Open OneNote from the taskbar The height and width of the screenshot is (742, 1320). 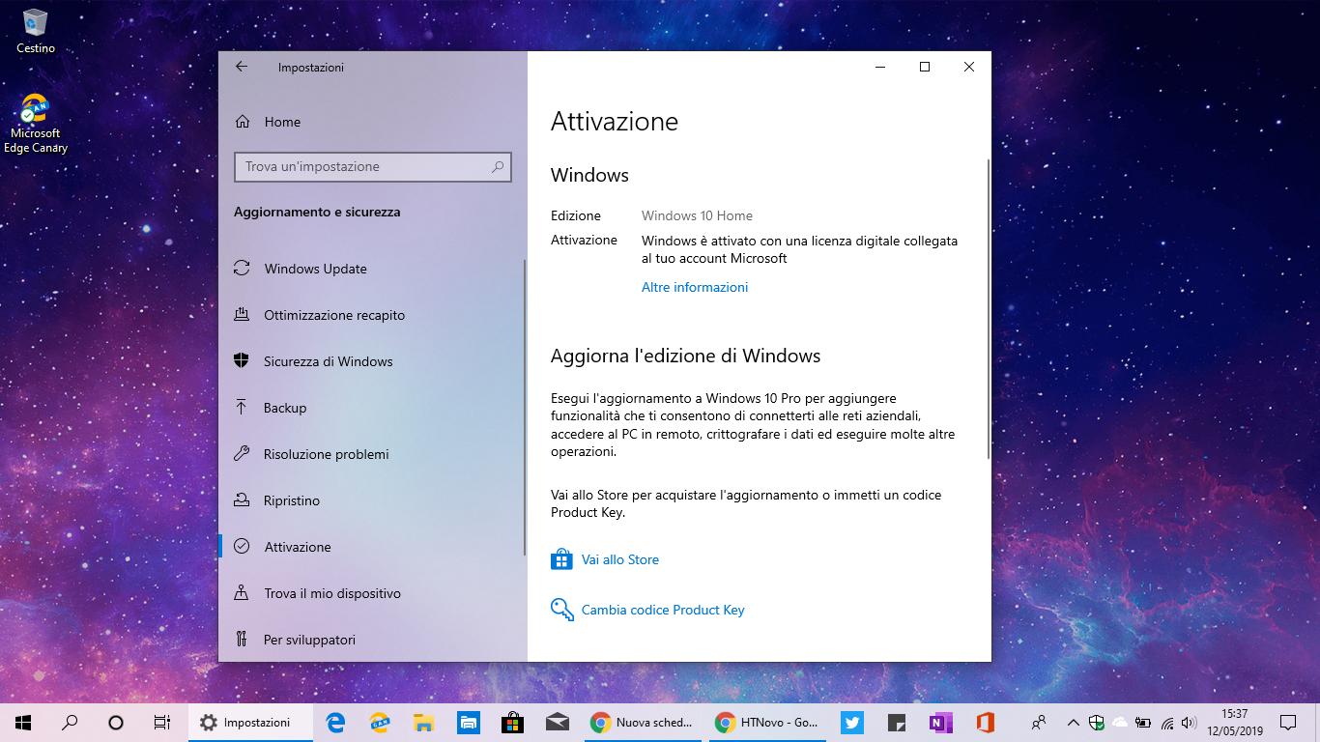[x=940, y=722]
